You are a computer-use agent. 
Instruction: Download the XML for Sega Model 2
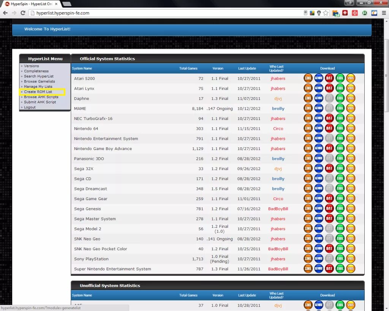click(x=308, y=229)
